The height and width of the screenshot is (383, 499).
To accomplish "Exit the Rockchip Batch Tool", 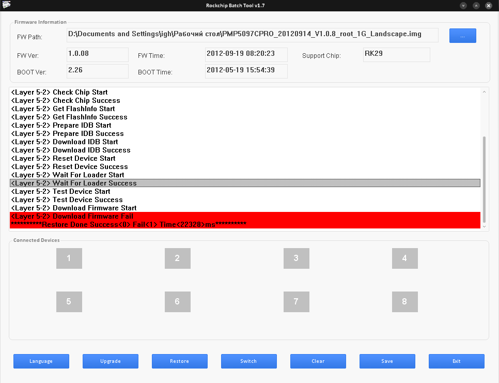I will point(456,361).
